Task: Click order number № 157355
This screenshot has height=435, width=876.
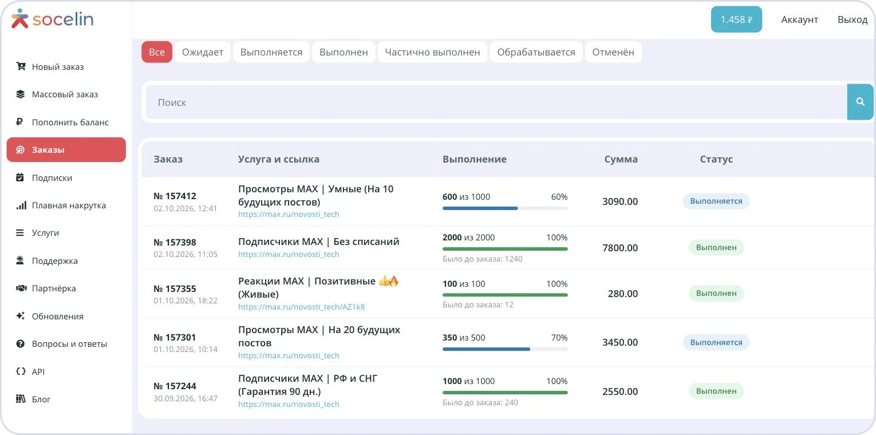Action: tap(175, 289)
